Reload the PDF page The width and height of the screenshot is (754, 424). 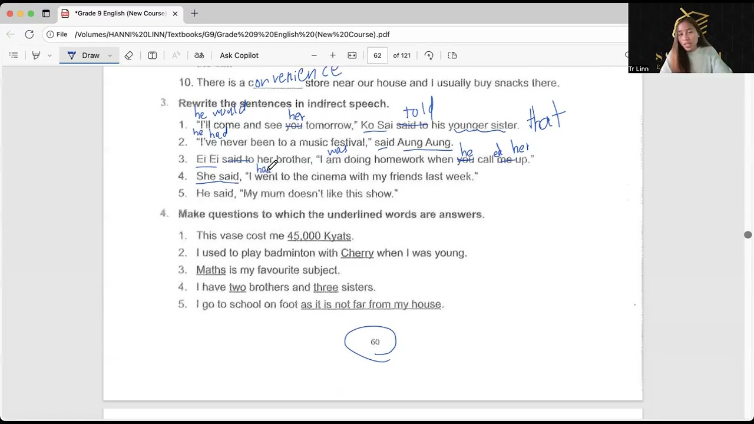(x=29, y=34)
